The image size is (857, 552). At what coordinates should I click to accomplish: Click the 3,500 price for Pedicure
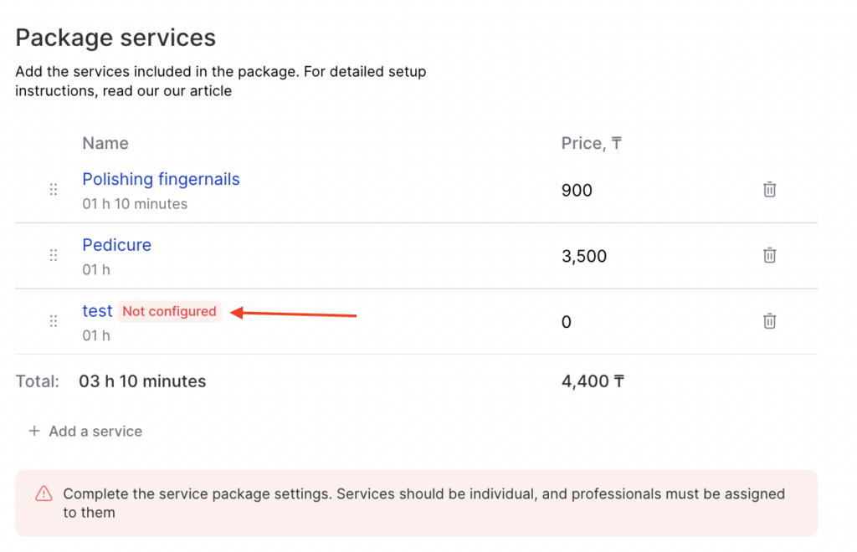point(584,257)
